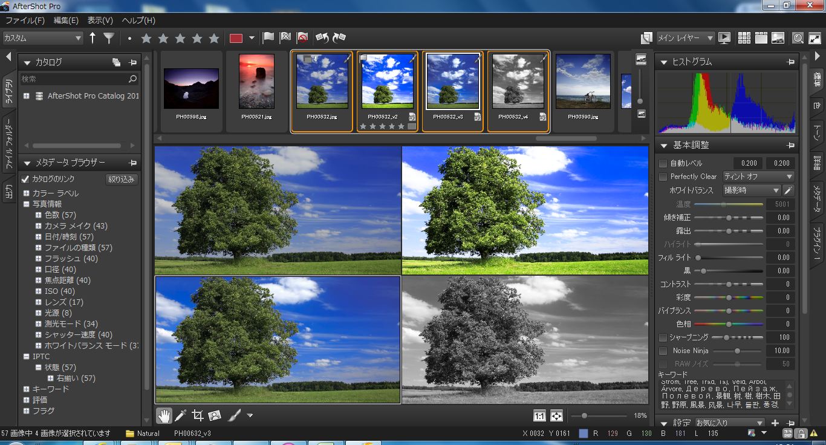Switch to standard filmstrip view icon
The image size is (826, 445).
761,38
